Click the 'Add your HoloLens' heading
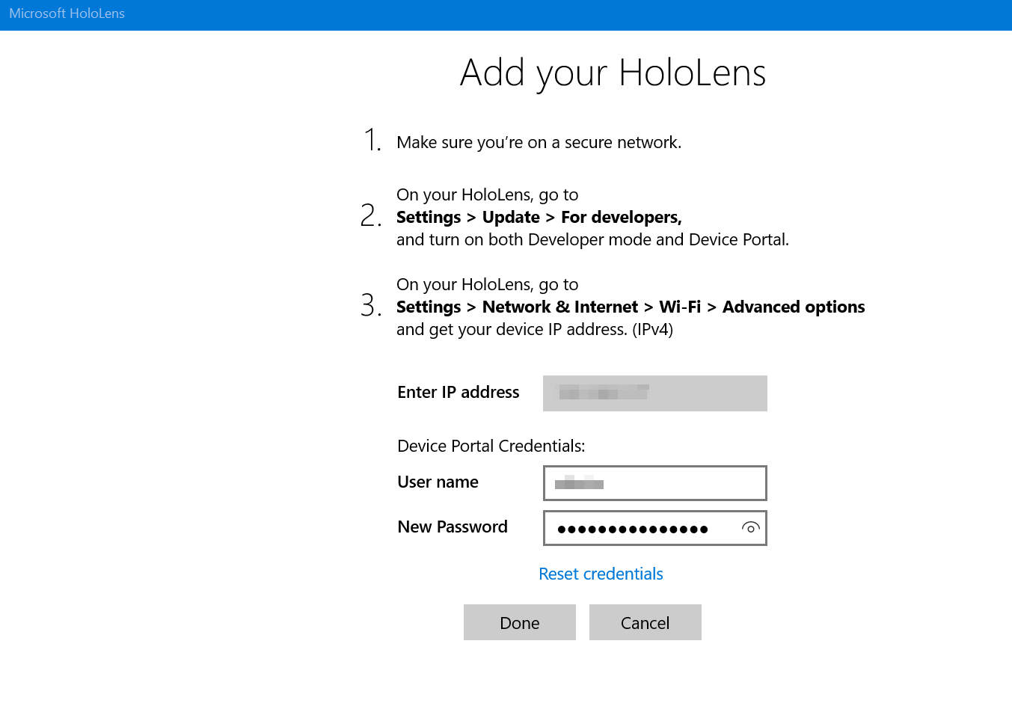 (613, 73)
